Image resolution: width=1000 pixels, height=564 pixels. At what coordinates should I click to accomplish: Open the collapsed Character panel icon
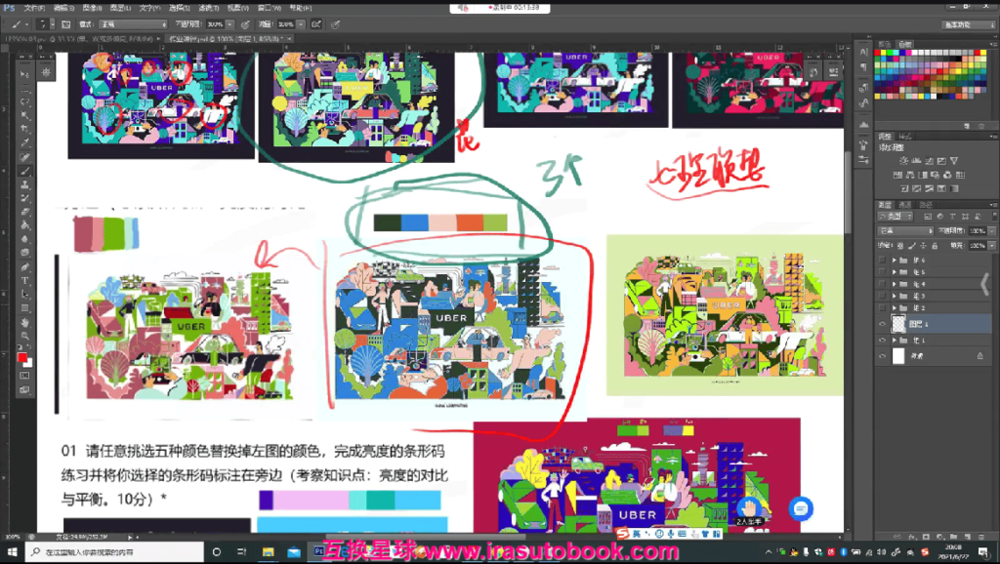[863, 52]
